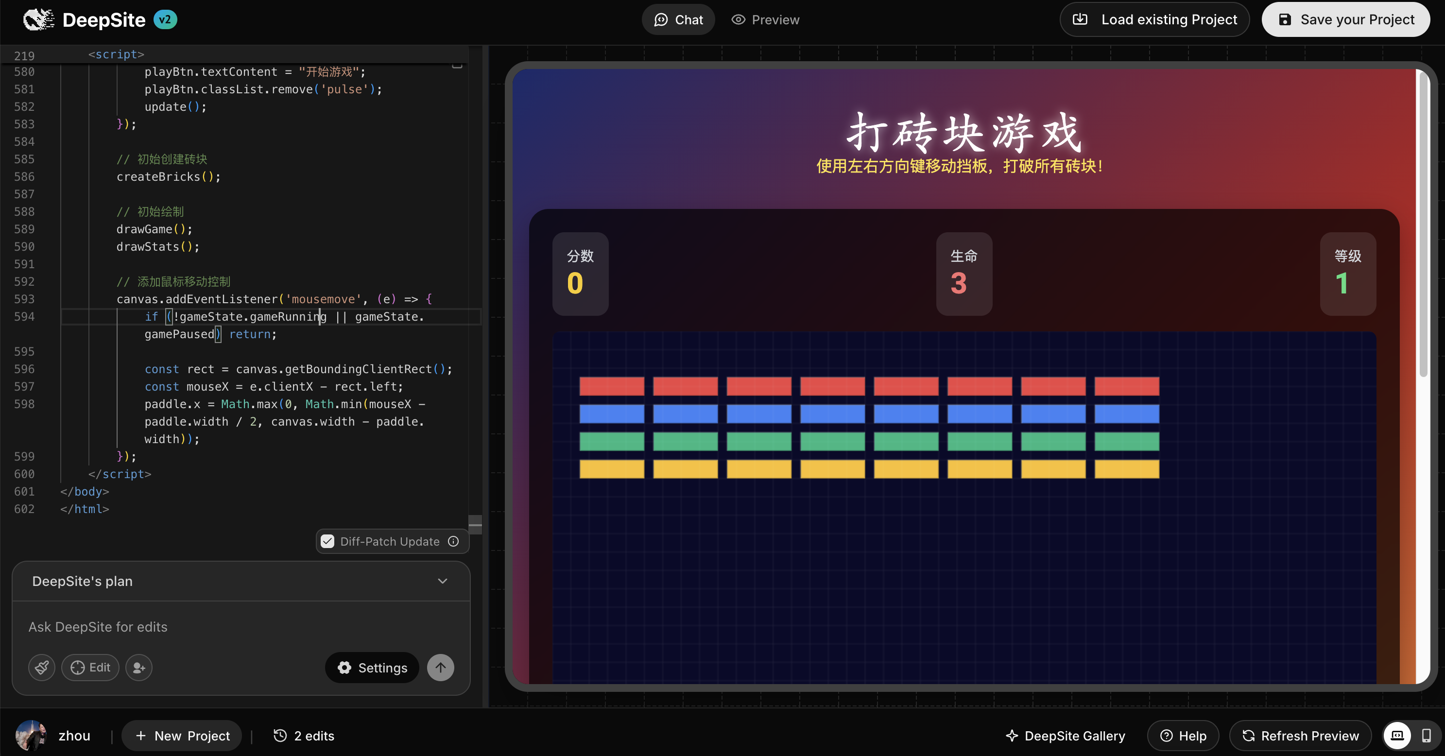Click Refresh Preview button
The width and height of the screenshot is (1445, 756).
click(x=1300, y=735)
